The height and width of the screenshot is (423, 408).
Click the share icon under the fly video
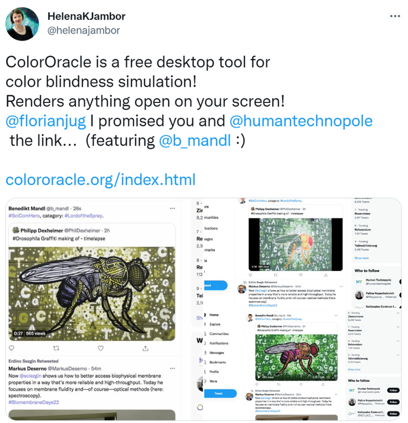[145, 348]
